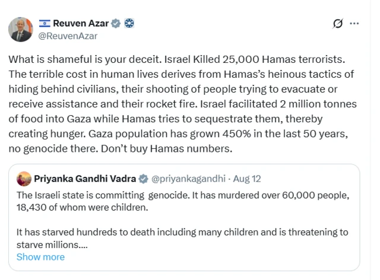Expand quoted post with Show more
The width and height of the screenshot is (380, 280).
pyautogui.click(x=40, y=257)
